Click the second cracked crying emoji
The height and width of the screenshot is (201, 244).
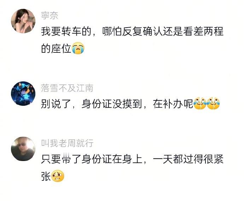pyautogui.click(x=213, y=104)
